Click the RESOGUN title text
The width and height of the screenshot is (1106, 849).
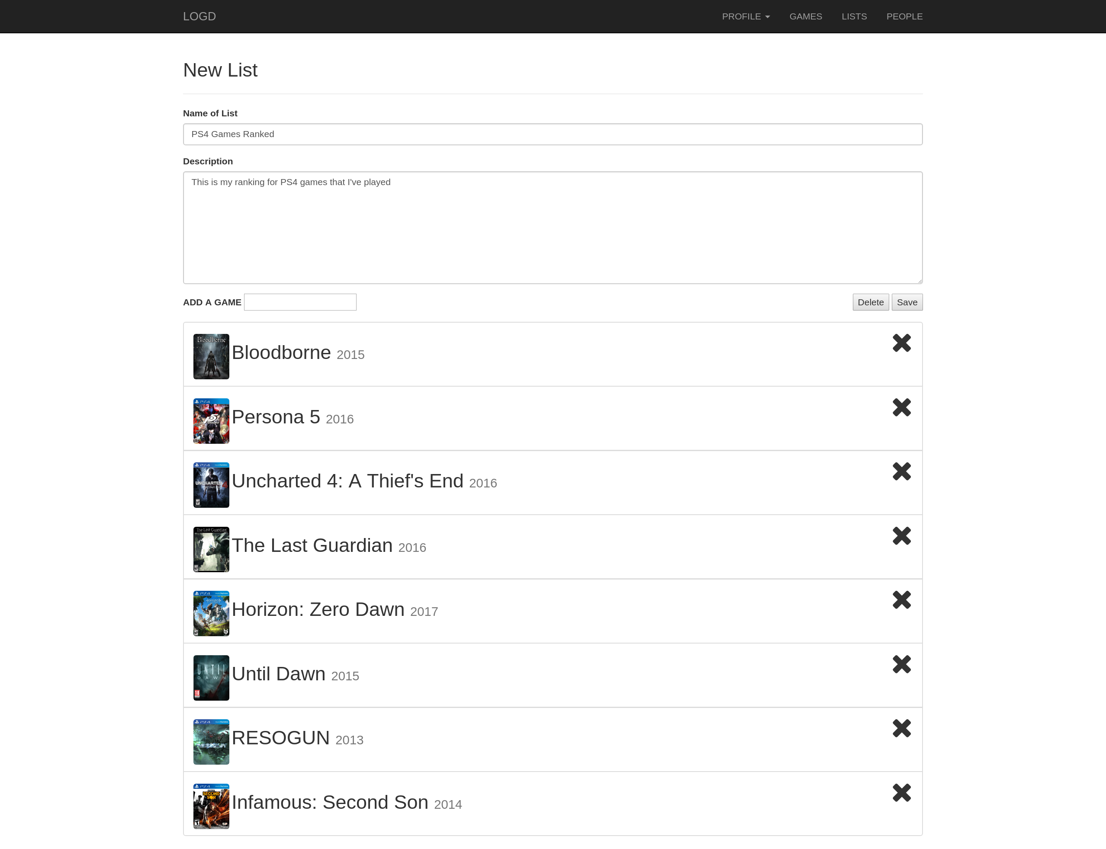pyautogui.click(x=280, y=738)
